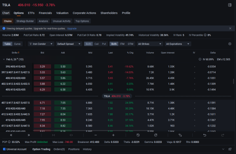The width and height of the screenshot is (236, 154).
Task: Open Strategy Builder
Action: click(25, 21)
